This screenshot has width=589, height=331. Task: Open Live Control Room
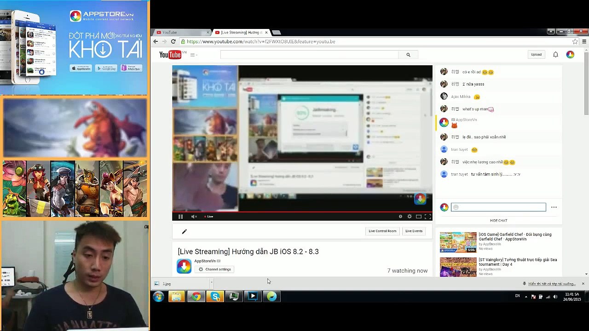[382, 231]
